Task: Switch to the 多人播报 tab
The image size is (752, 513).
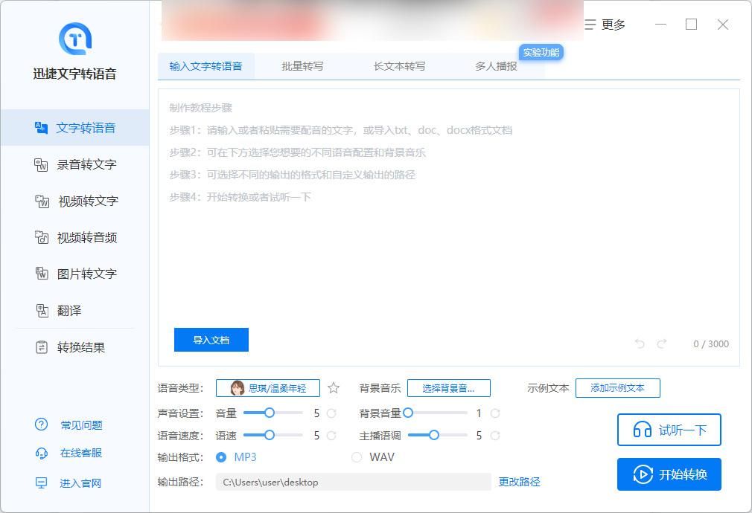Action: pos(497,66)
